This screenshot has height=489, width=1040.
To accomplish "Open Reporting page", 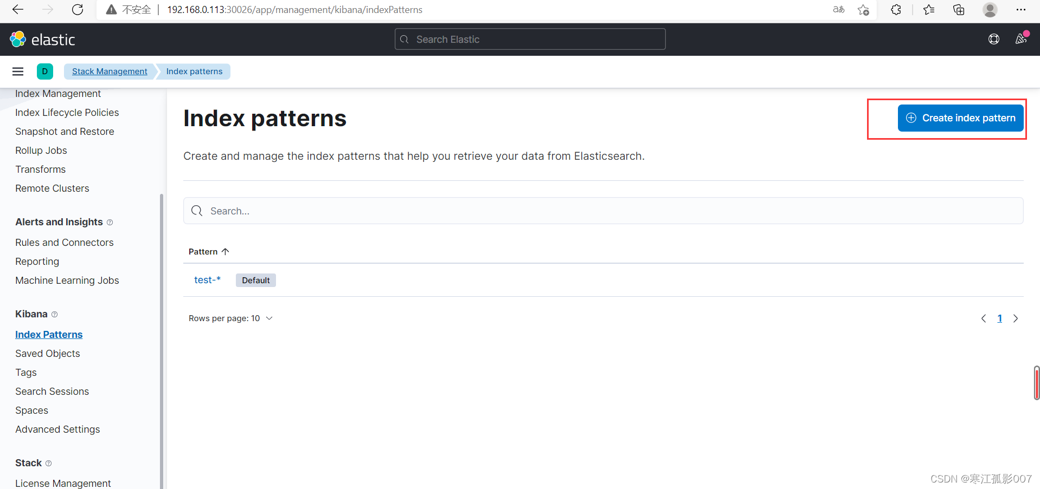I will point(37,262).
